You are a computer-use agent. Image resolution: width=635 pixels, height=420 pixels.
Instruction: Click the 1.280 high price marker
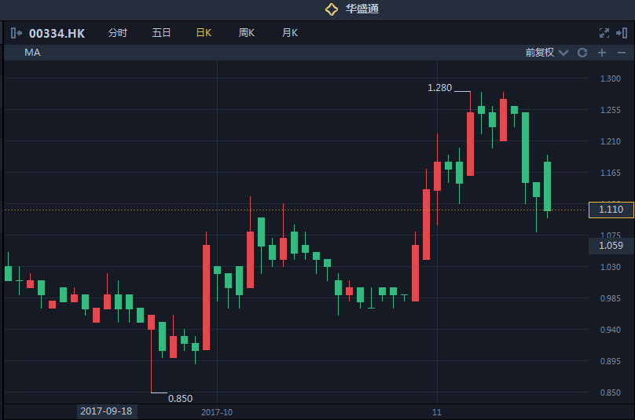(440, 88)
